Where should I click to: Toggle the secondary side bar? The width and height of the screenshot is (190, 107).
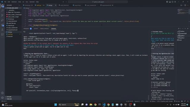(x=172, y=2)
